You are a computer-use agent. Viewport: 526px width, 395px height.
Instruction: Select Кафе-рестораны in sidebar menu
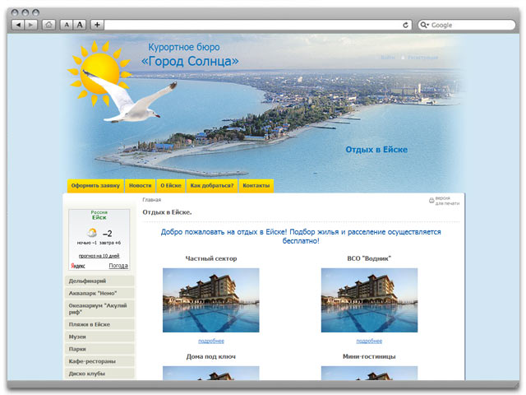coord(99,361)
